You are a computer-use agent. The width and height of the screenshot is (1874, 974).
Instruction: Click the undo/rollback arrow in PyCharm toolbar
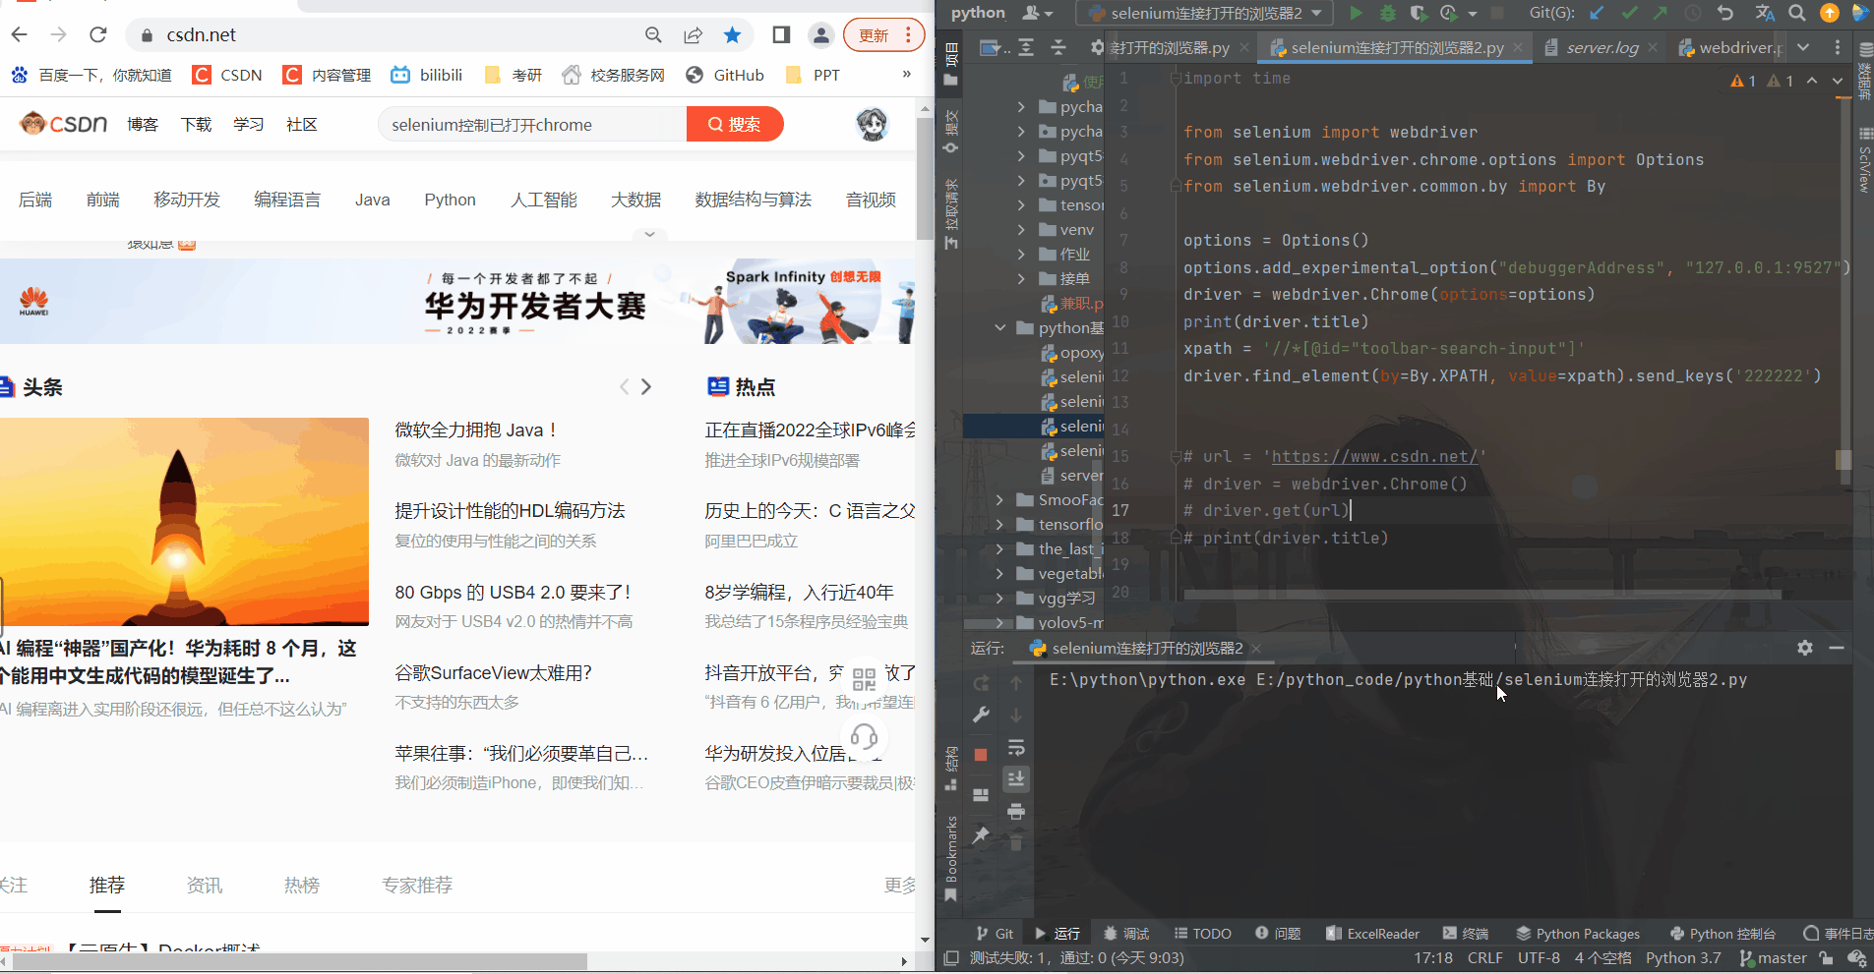pyautogui.click(x=1725, y=13)
